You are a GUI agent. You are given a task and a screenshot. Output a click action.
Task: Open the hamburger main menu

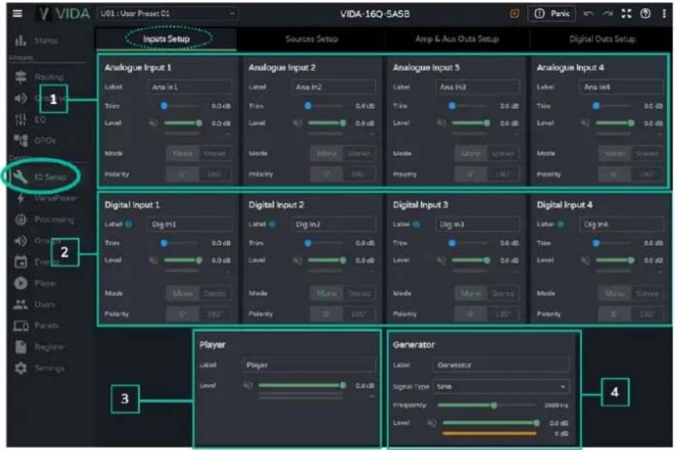click(18, 13)
